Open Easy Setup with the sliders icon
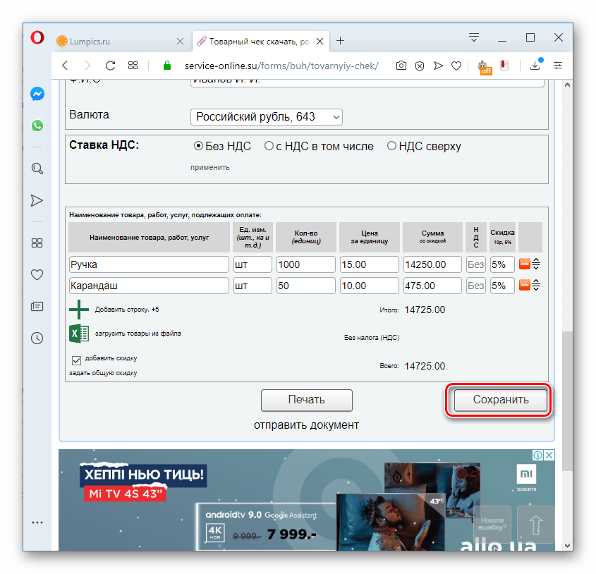Viewport: 596px width, 574px height. pyautogui.click(x=557, y=65)
